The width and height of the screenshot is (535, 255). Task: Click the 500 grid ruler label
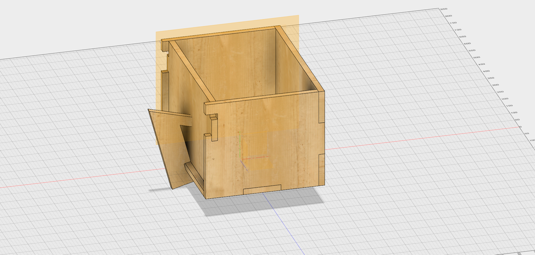pyautogui.click(x=476, y=58)
